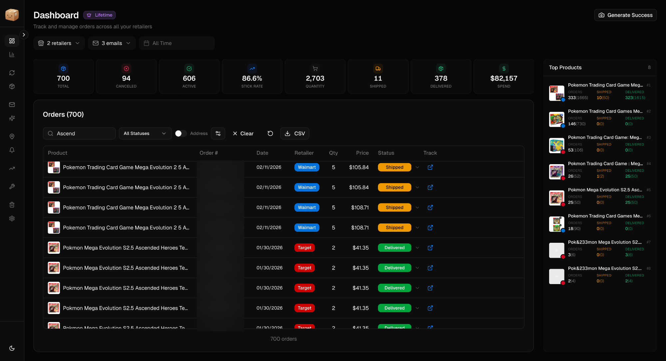Open the Dashboard grid view in sidebar
666x361 pixels.
click(12, 41)
